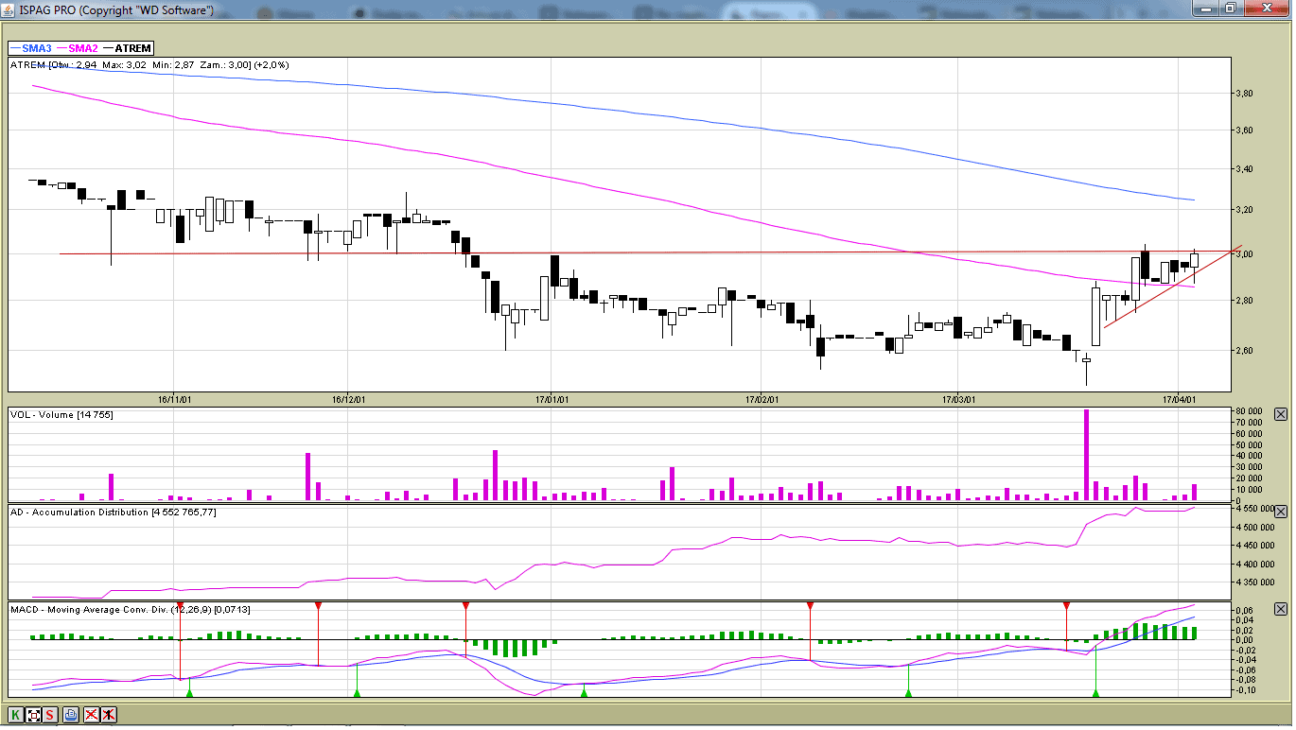
Task: Click the tallest volume bar in March
Action: coord(1086,454)
